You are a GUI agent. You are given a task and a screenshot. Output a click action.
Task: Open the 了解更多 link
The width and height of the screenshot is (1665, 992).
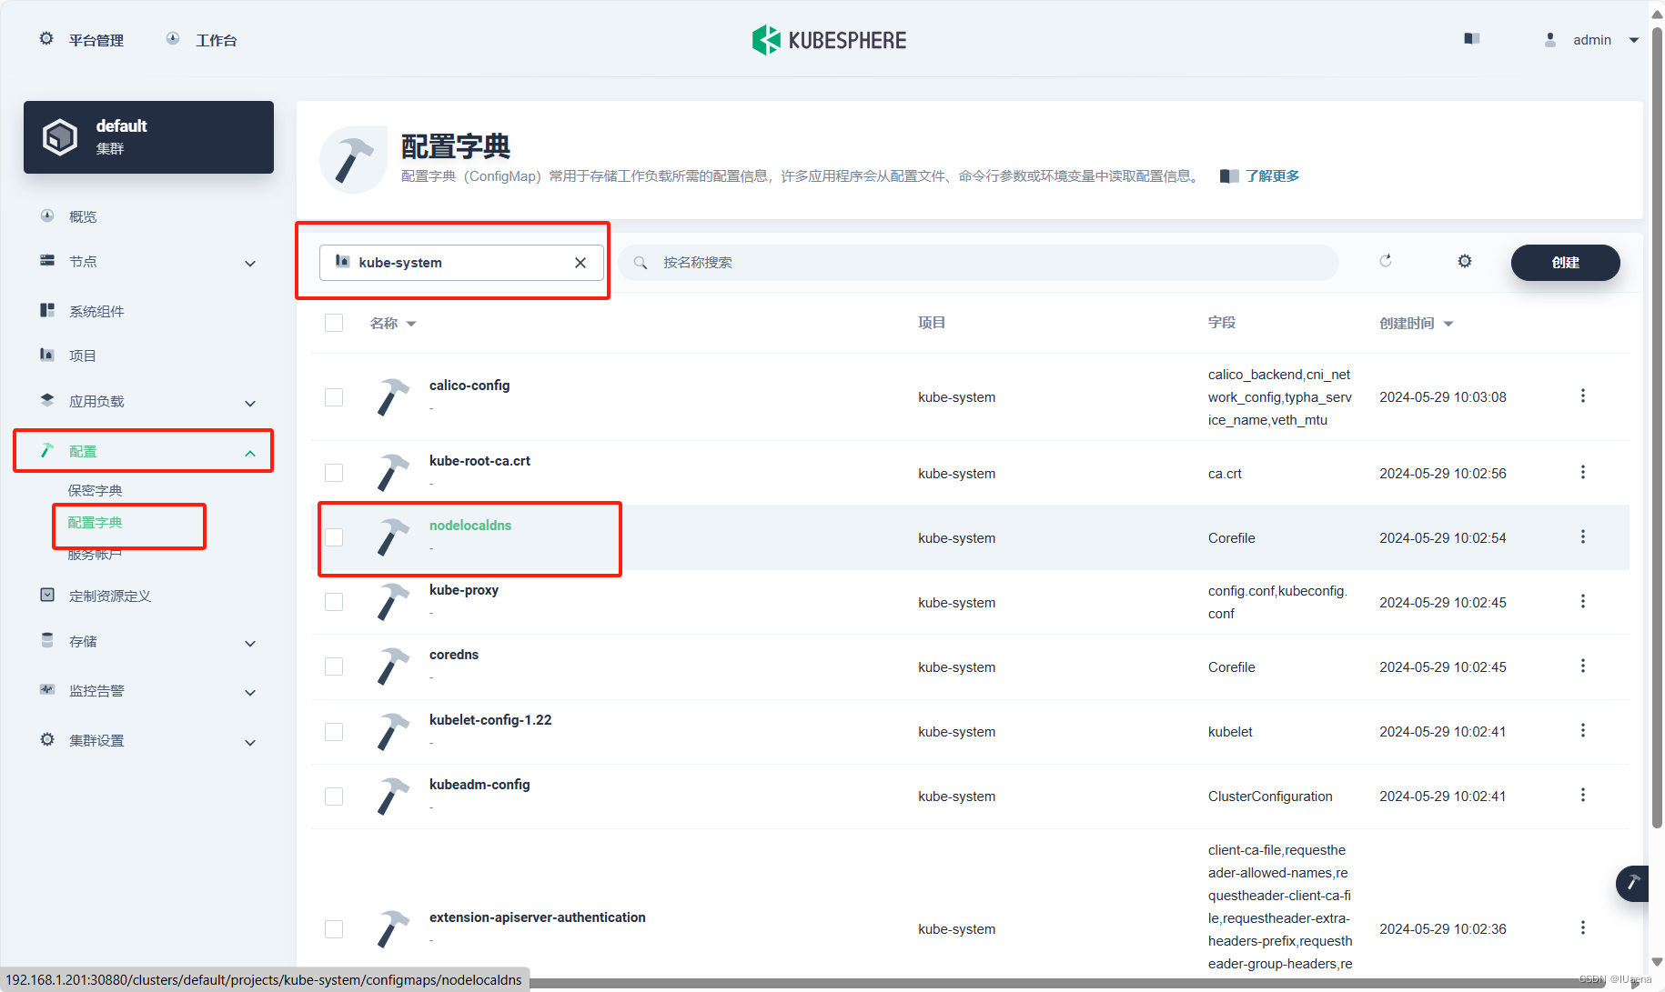(x=1272, y=175)
